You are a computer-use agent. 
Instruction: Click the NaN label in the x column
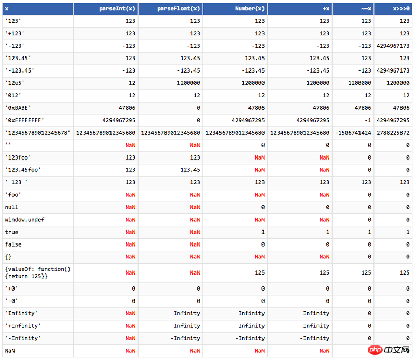[10, 351]
